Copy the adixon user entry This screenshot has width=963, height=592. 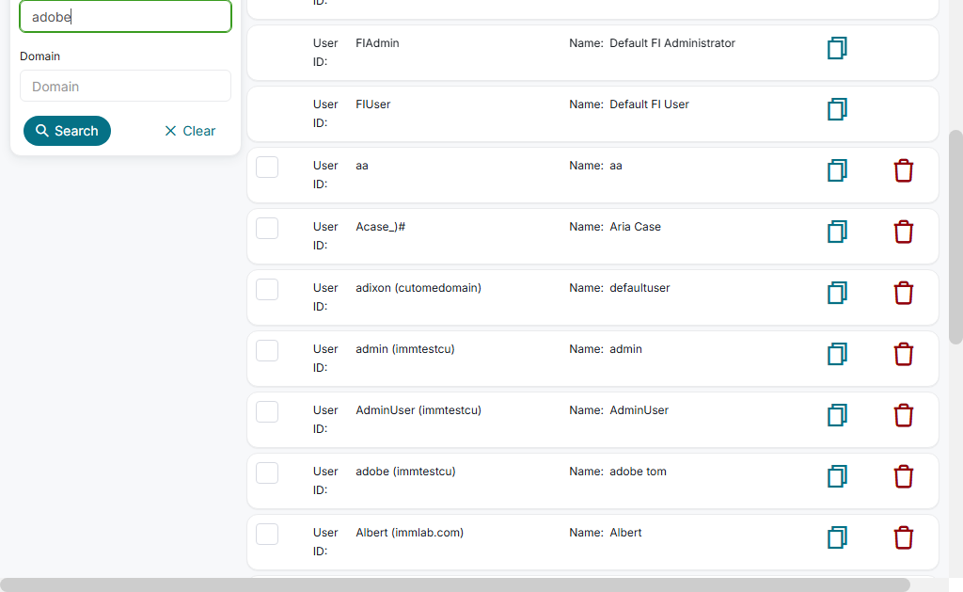click(837, 293)
